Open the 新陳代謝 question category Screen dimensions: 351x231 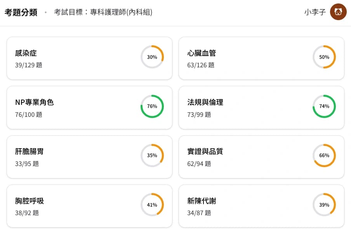248,206
